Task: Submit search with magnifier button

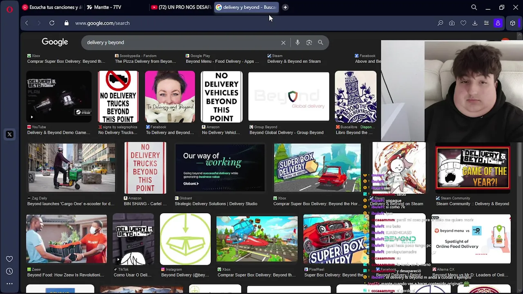Action: click(320, 42)
